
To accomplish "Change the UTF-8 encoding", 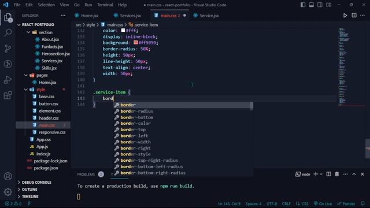I will tap(272, 204).
